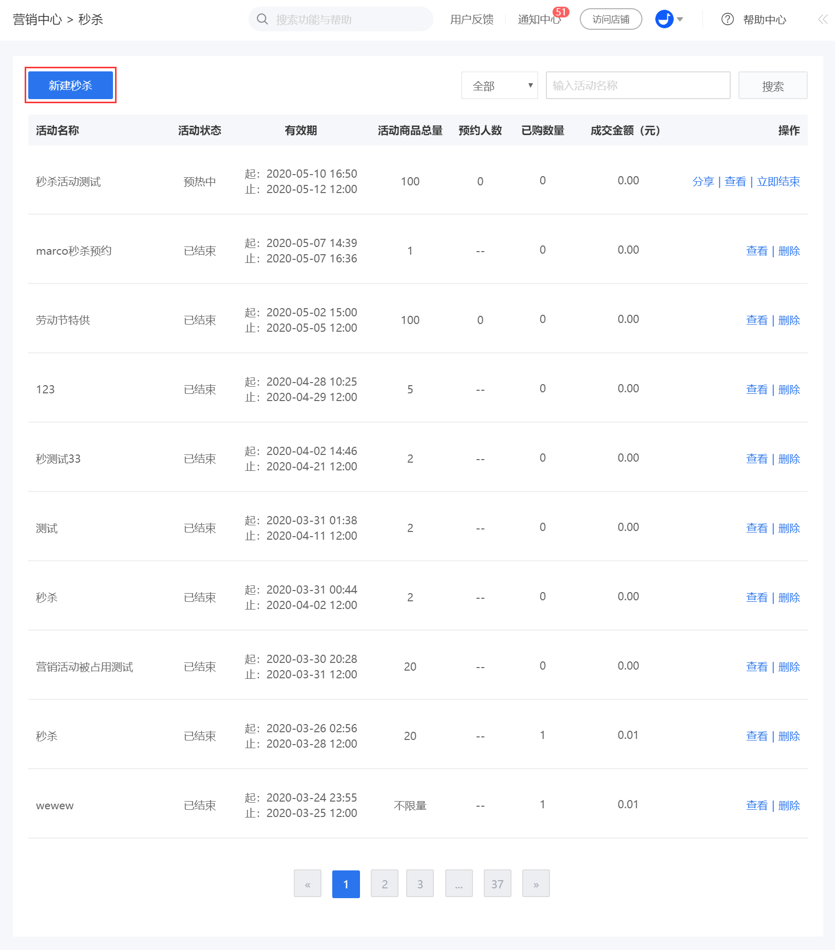Click 不限量 cell in wewew row
The image size is (835, 950).
pos(410,805)
